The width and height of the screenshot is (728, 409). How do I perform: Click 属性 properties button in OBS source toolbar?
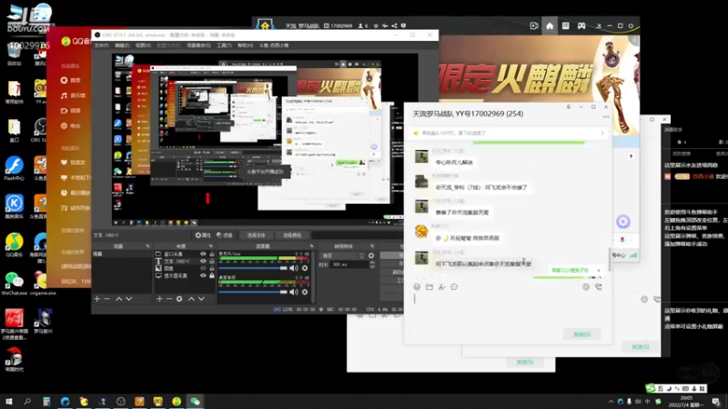[x=203, y=235]
